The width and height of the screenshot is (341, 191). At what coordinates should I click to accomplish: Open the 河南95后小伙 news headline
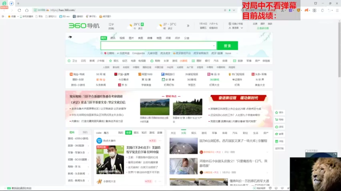pyautogui.click(x=233, y=163)
